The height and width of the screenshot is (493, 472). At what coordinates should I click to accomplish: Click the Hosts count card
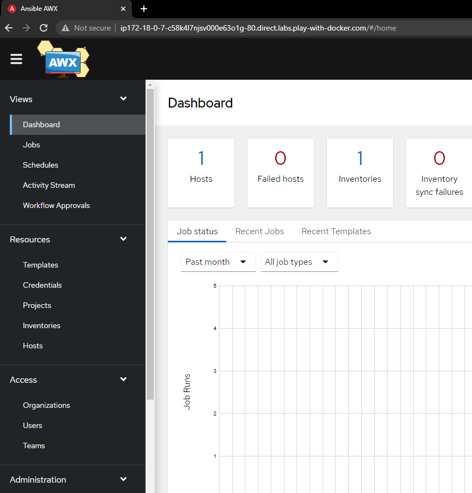pyautogui.click(x=201, y=173)
